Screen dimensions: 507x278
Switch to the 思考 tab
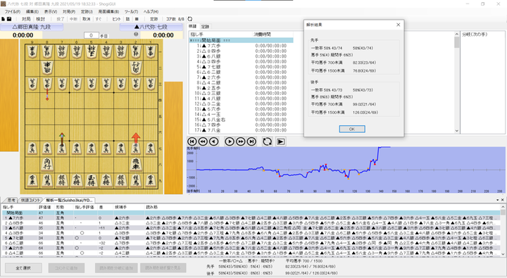pyautogui.click(x=11, y=200)
